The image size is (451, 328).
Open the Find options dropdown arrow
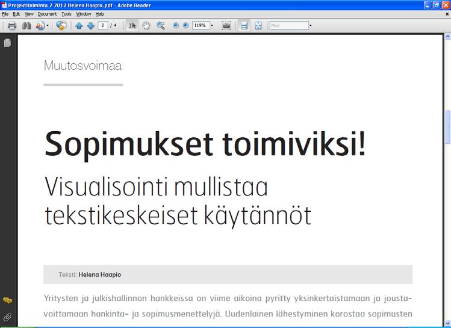coord(311,26)
